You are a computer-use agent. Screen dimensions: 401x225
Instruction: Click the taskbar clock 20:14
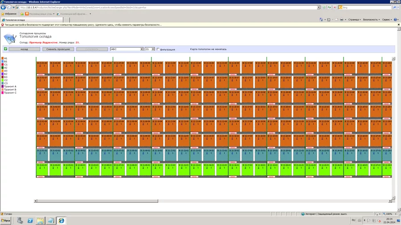coord(389,219)
